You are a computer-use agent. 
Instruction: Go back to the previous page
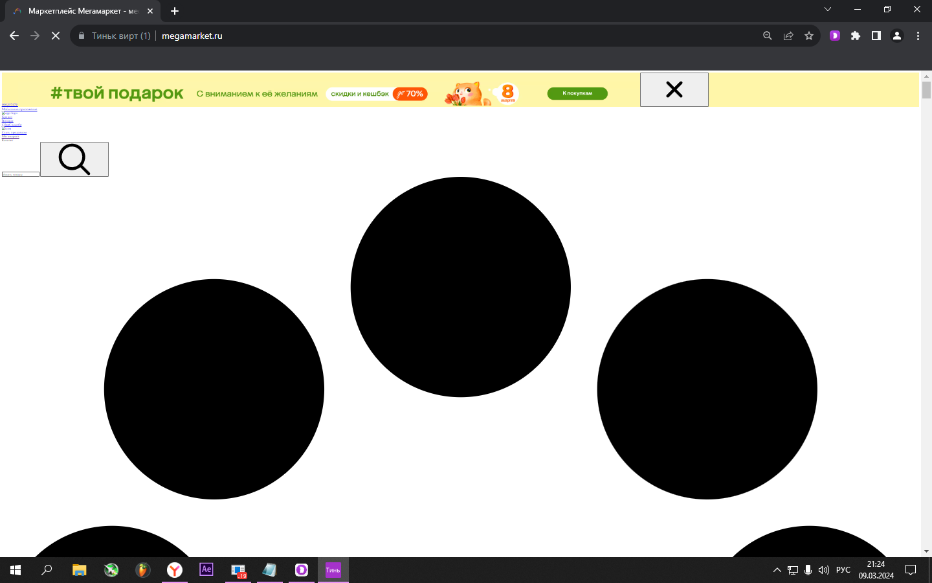(x=14, y=36)
